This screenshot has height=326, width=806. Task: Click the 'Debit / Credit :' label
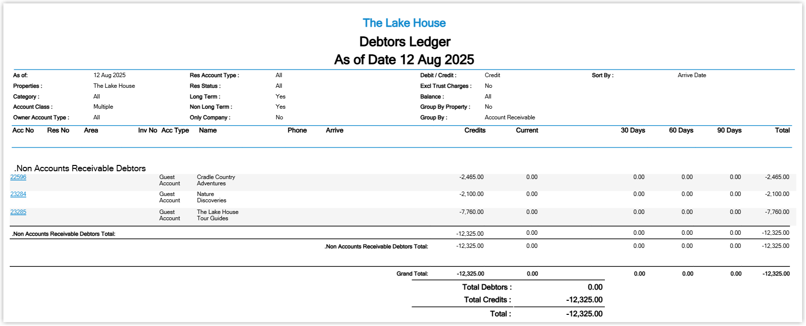pyautogui.click(x=438, y=75)
